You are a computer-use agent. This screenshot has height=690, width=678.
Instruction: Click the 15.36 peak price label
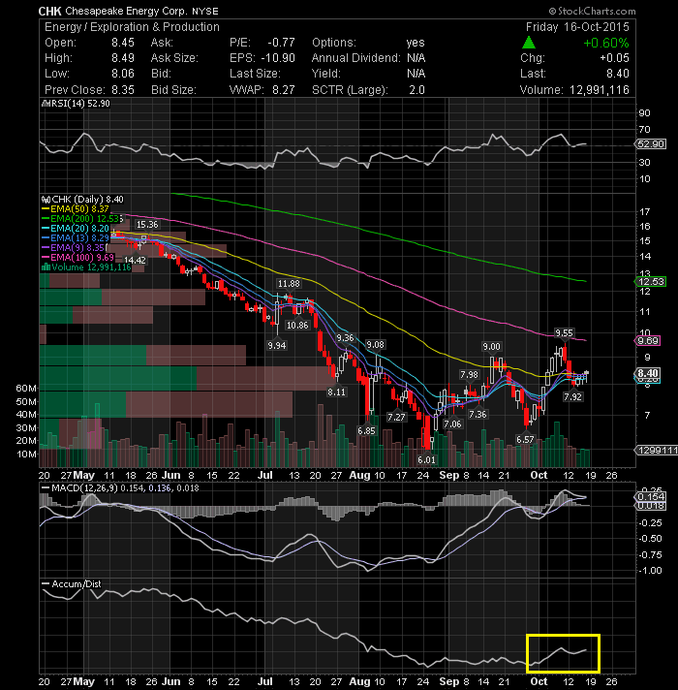[x=147, y=225]
